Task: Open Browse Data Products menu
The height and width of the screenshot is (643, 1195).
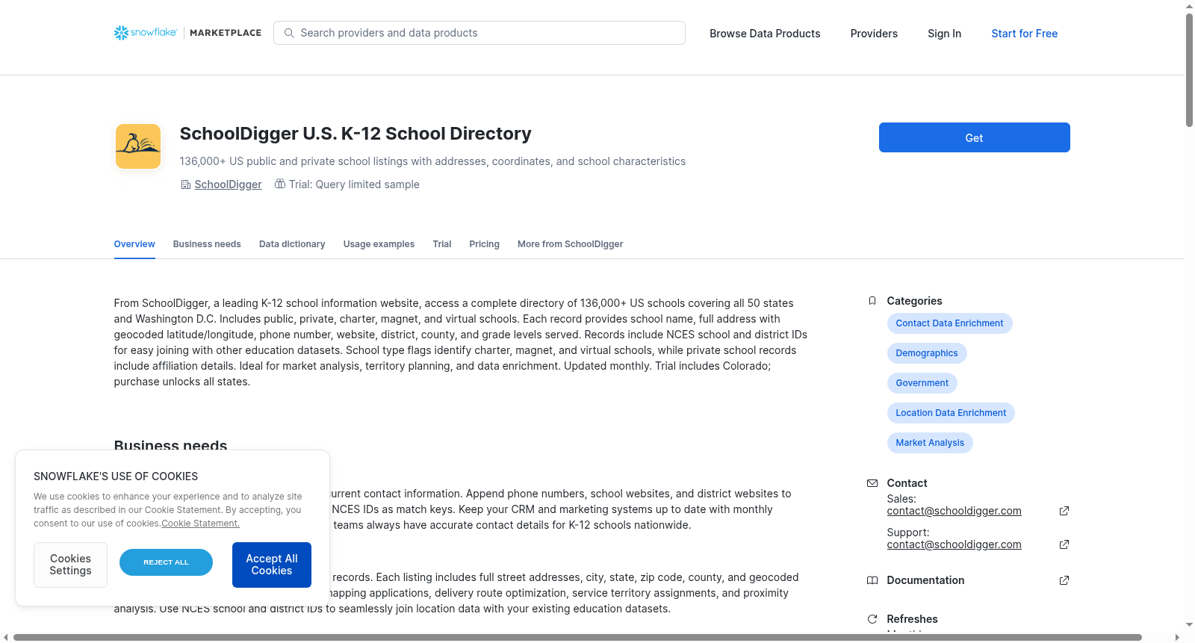Action: point(765,34)
